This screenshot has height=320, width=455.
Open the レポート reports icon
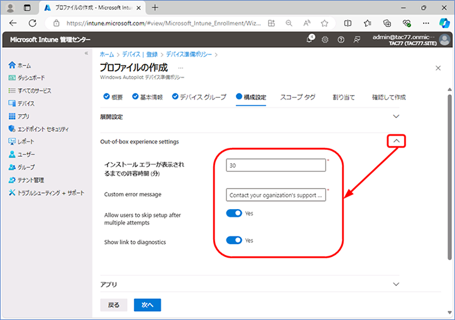pos(12,142)
